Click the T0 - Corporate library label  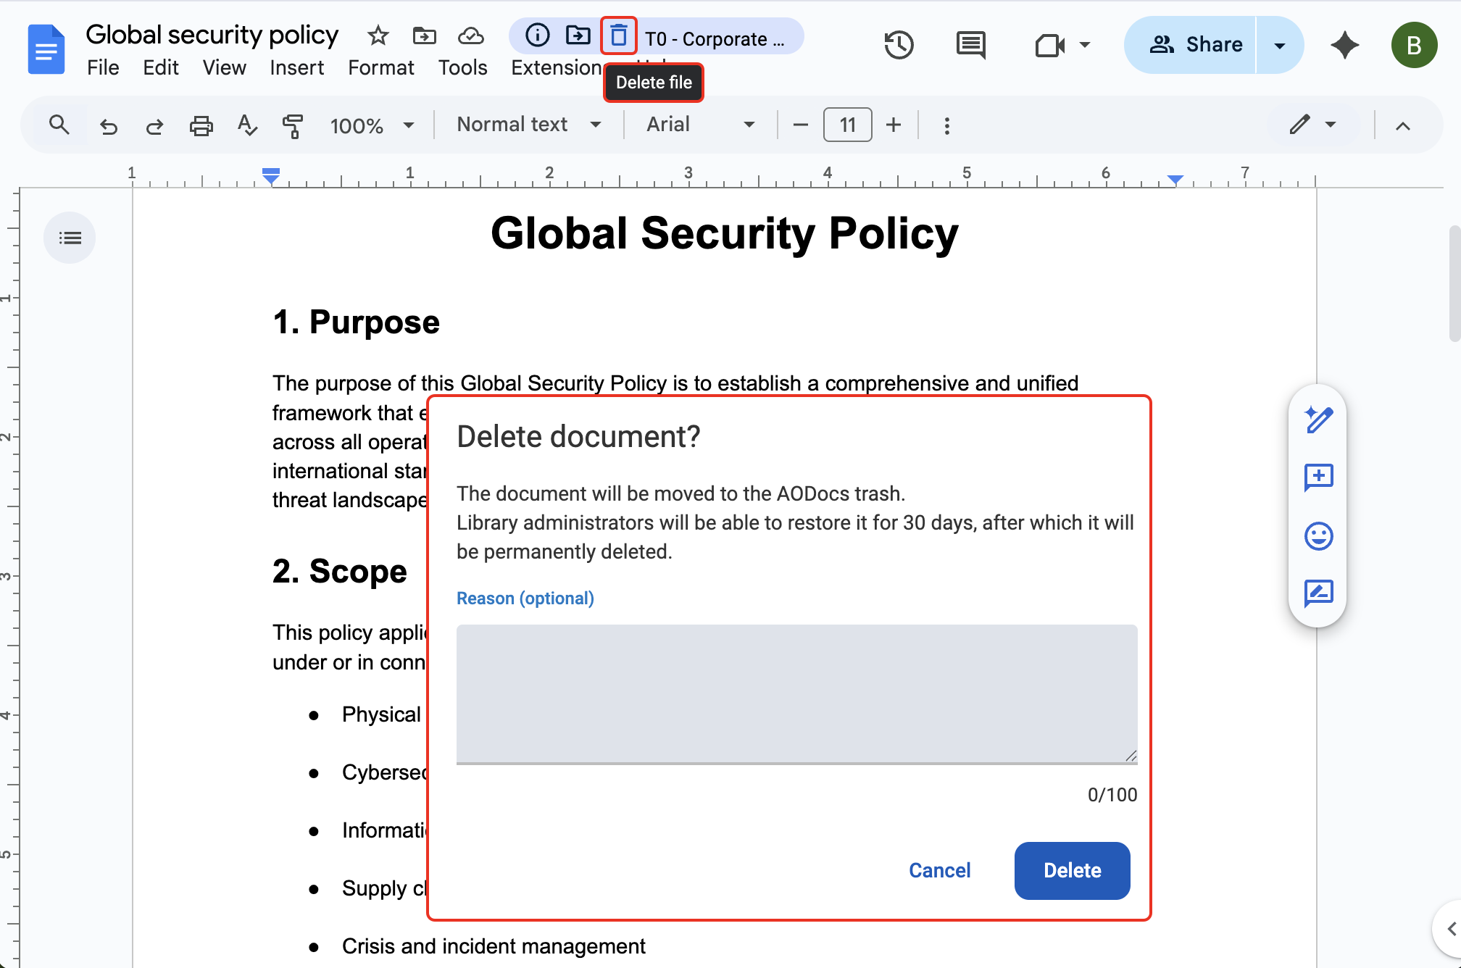coord(715,39)
